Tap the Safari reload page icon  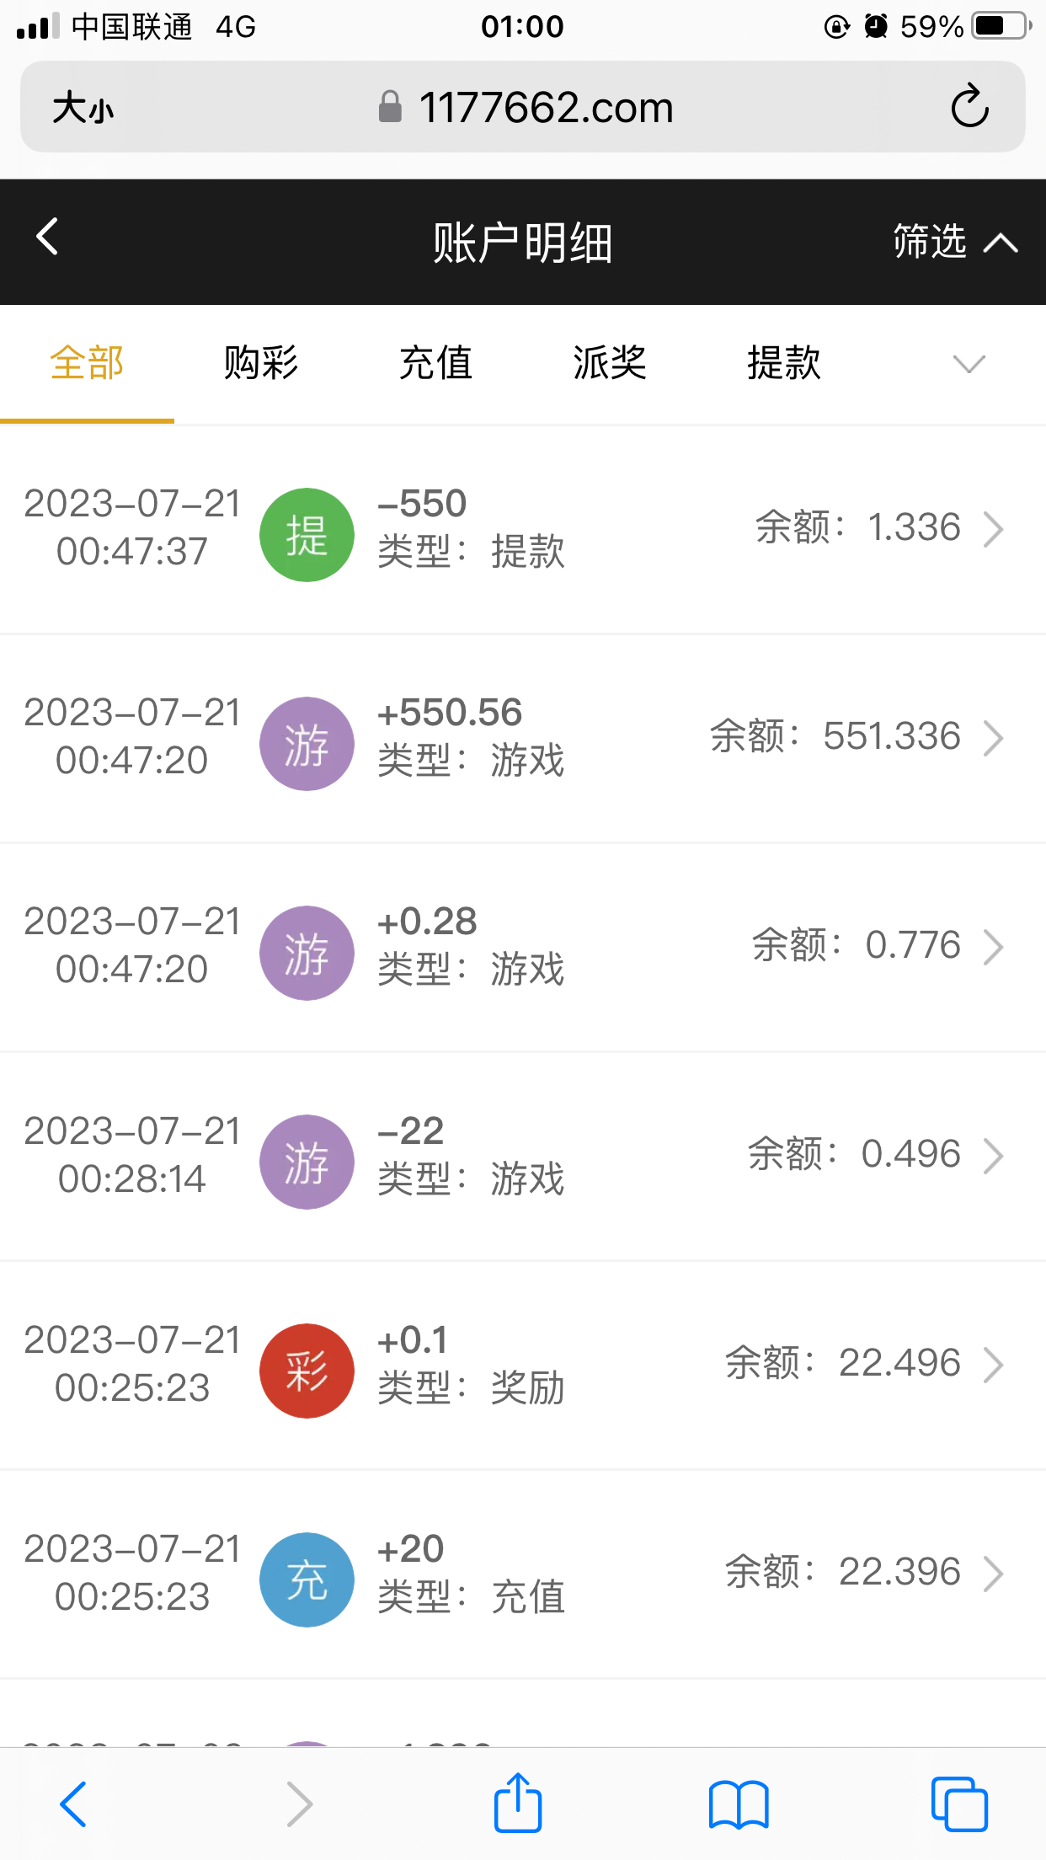(x=969, y=106)
